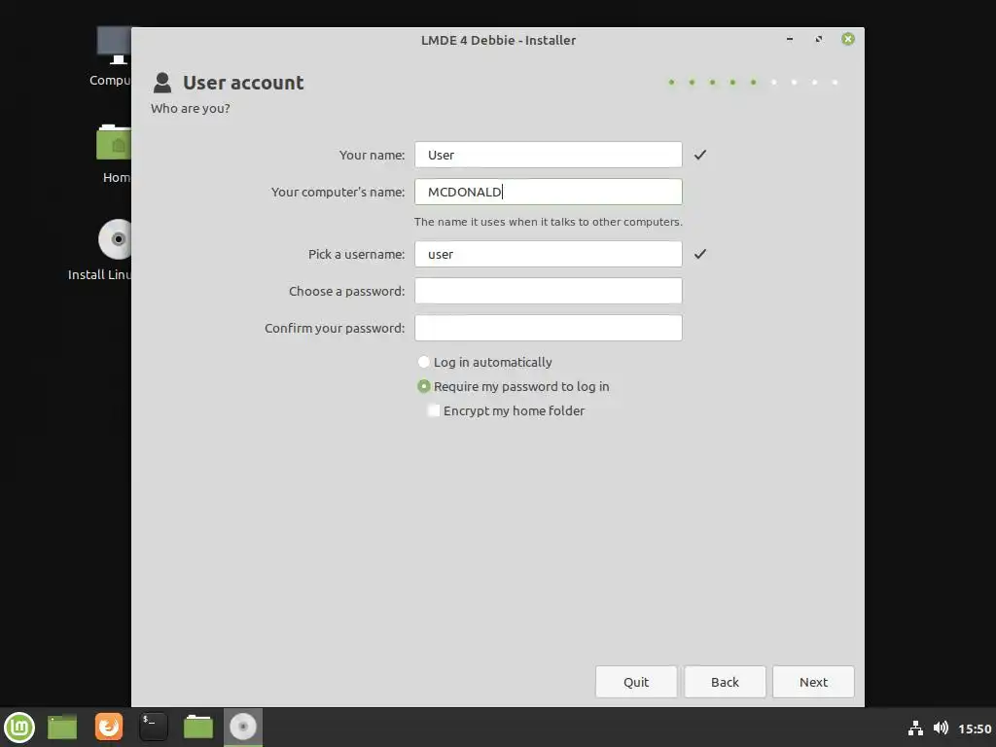996x747 pixels.
Task: Click the 'Your computer's name:' label
Action: (x=338, y=192)
